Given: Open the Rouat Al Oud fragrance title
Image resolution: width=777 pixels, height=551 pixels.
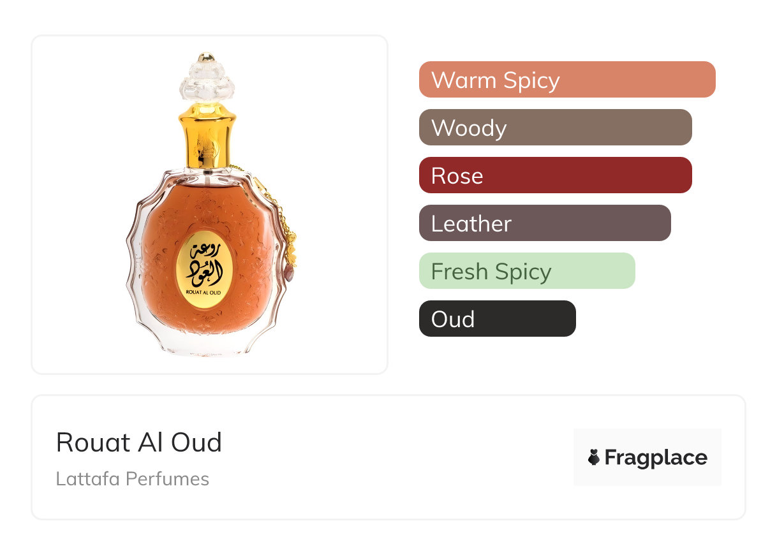Looking at the screenshot, I should [x=139, y=443].
